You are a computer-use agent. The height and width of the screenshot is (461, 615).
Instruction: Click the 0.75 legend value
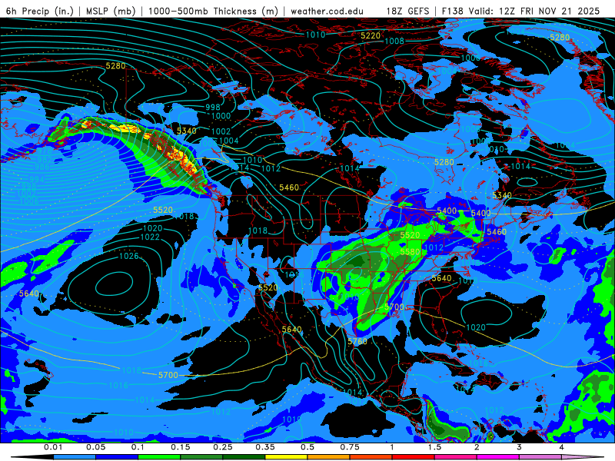click(x=350, y=447)
